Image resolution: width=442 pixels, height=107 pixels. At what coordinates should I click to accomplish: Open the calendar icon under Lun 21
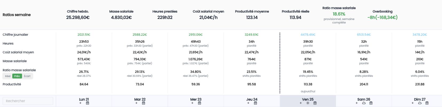88,103
